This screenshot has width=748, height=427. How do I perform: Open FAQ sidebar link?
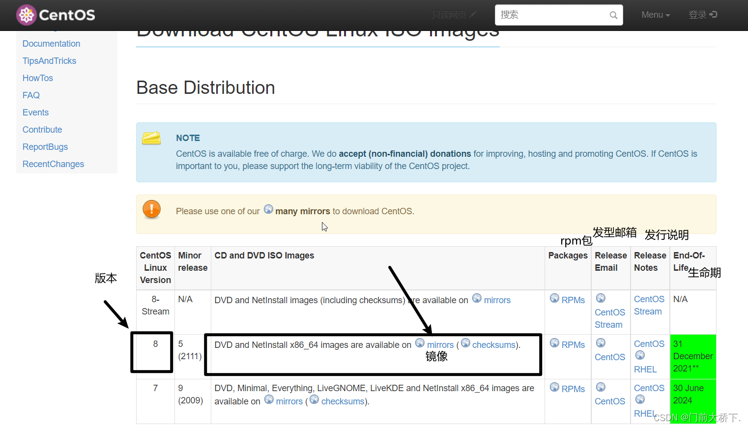tap(31, 95)
